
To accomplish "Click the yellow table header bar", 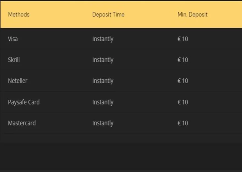I will click(148, 22).
